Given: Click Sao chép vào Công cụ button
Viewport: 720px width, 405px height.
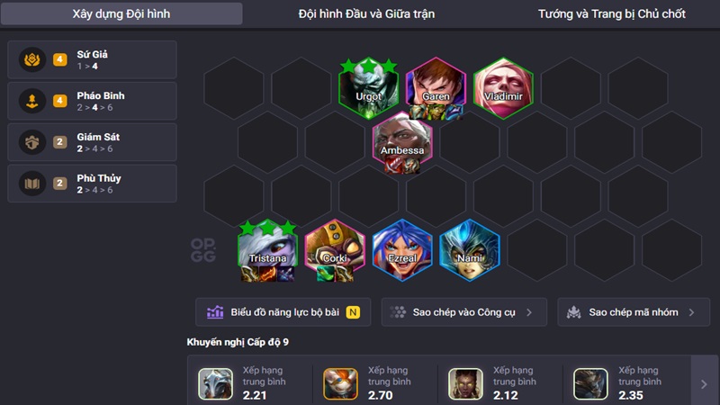Looking at the screenshot, I should click(x=463, y=312).
